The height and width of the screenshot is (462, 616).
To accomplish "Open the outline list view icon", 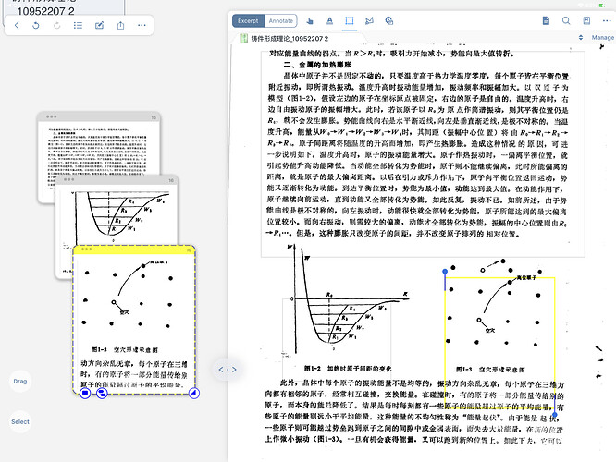I will (78, 26).
